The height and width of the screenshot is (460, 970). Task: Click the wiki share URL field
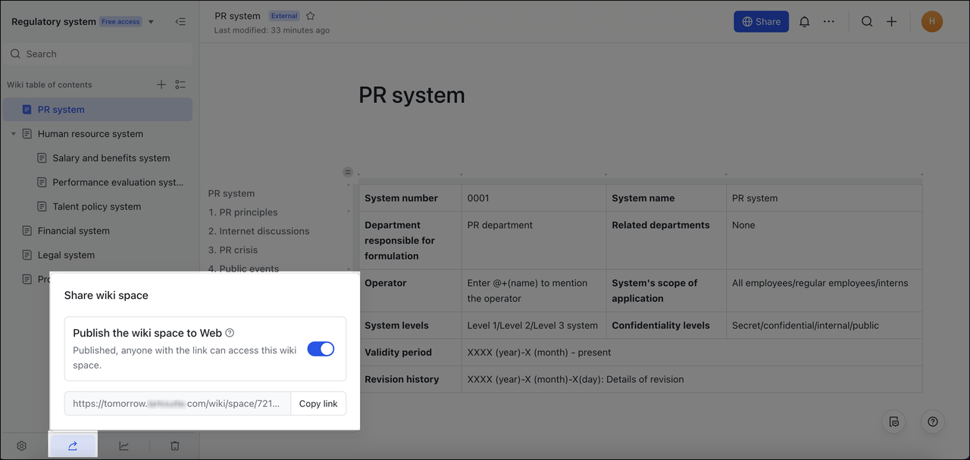[177, 403]
